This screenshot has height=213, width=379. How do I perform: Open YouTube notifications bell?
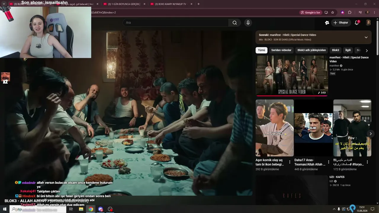point(357,23)
